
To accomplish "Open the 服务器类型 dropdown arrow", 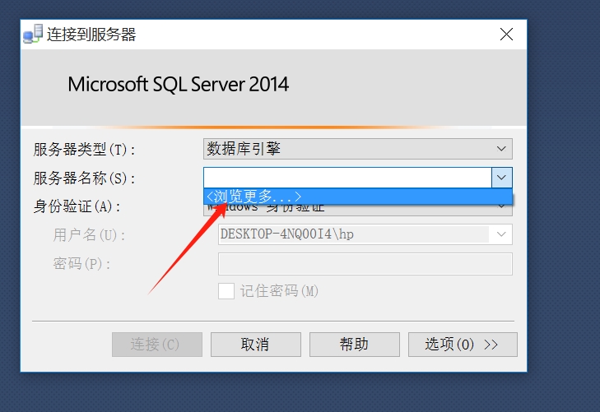I will [x=501, y=149].
